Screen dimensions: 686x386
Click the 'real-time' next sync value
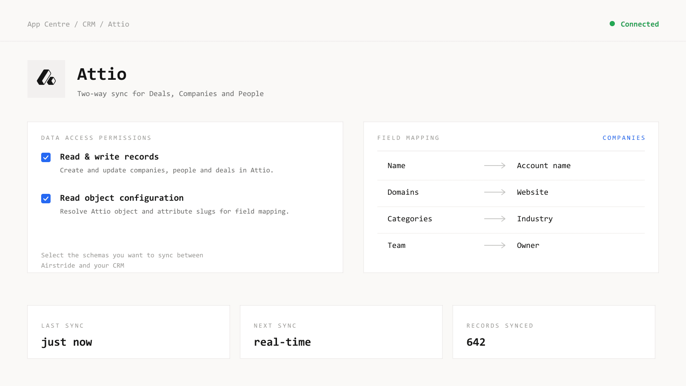(x=282, y=342)
